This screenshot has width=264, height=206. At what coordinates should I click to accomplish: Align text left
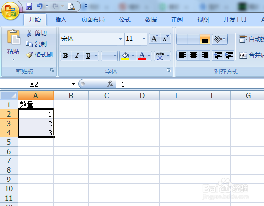(182, 55)
